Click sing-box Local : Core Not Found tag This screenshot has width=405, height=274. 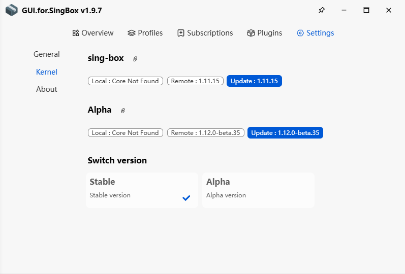(x=126, y=81)
